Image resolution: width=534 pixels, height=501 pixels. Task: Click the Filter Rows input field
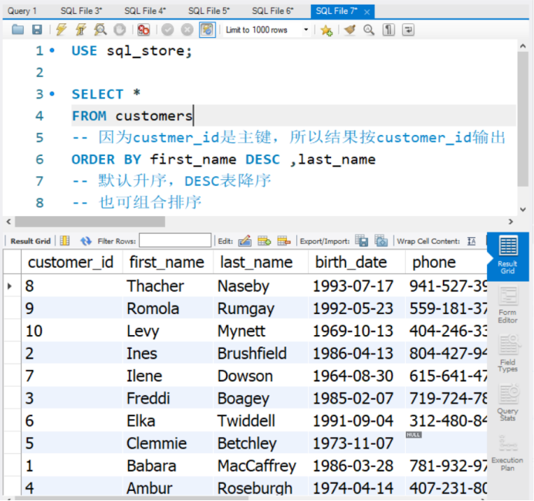174,241
